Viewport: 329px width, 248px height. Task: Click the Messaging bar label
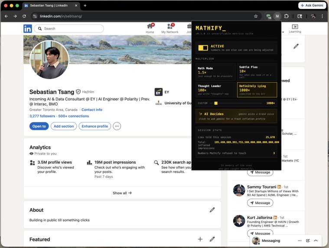click(271, 241)
